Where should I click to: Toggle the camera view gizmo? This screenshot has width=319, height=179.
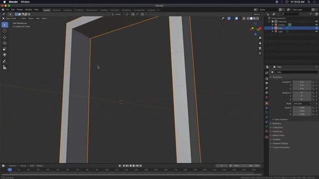pyautogui.click(x=260, y=48)
